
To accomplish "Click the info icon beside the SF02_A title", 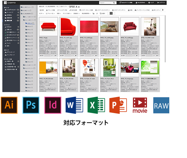I will (x=79, y=7).
